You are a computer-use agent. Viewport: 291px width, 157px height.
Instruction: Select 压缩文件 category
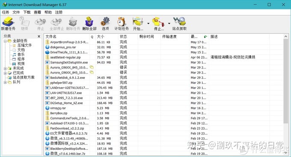pos(24,45)
